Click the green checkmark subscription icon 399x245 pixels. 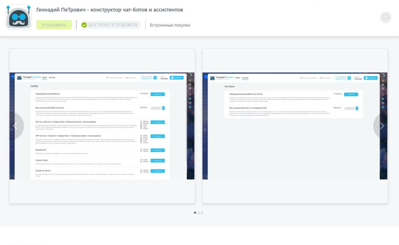[x=84, y=25]
